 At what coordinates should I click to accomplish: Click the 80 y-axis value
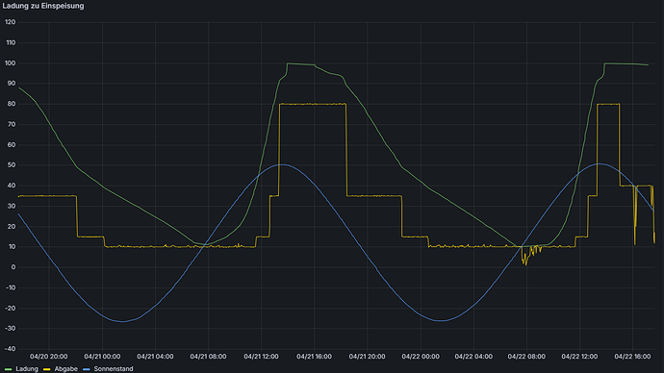tap(12, 104)
